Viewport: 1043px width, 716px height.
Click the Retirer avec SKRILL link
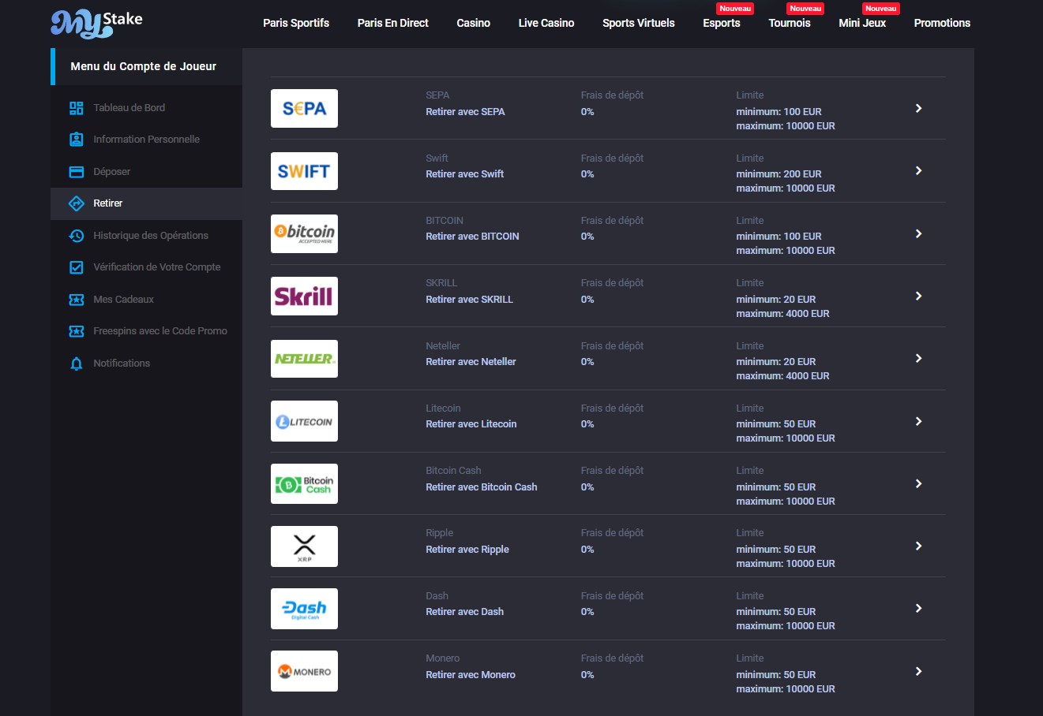pyautogui.click(x=469, y=300)
